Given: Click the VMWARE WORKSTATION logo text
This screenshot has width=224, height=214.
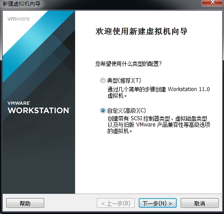Looking at the screenshot, I should click(39, 107).
